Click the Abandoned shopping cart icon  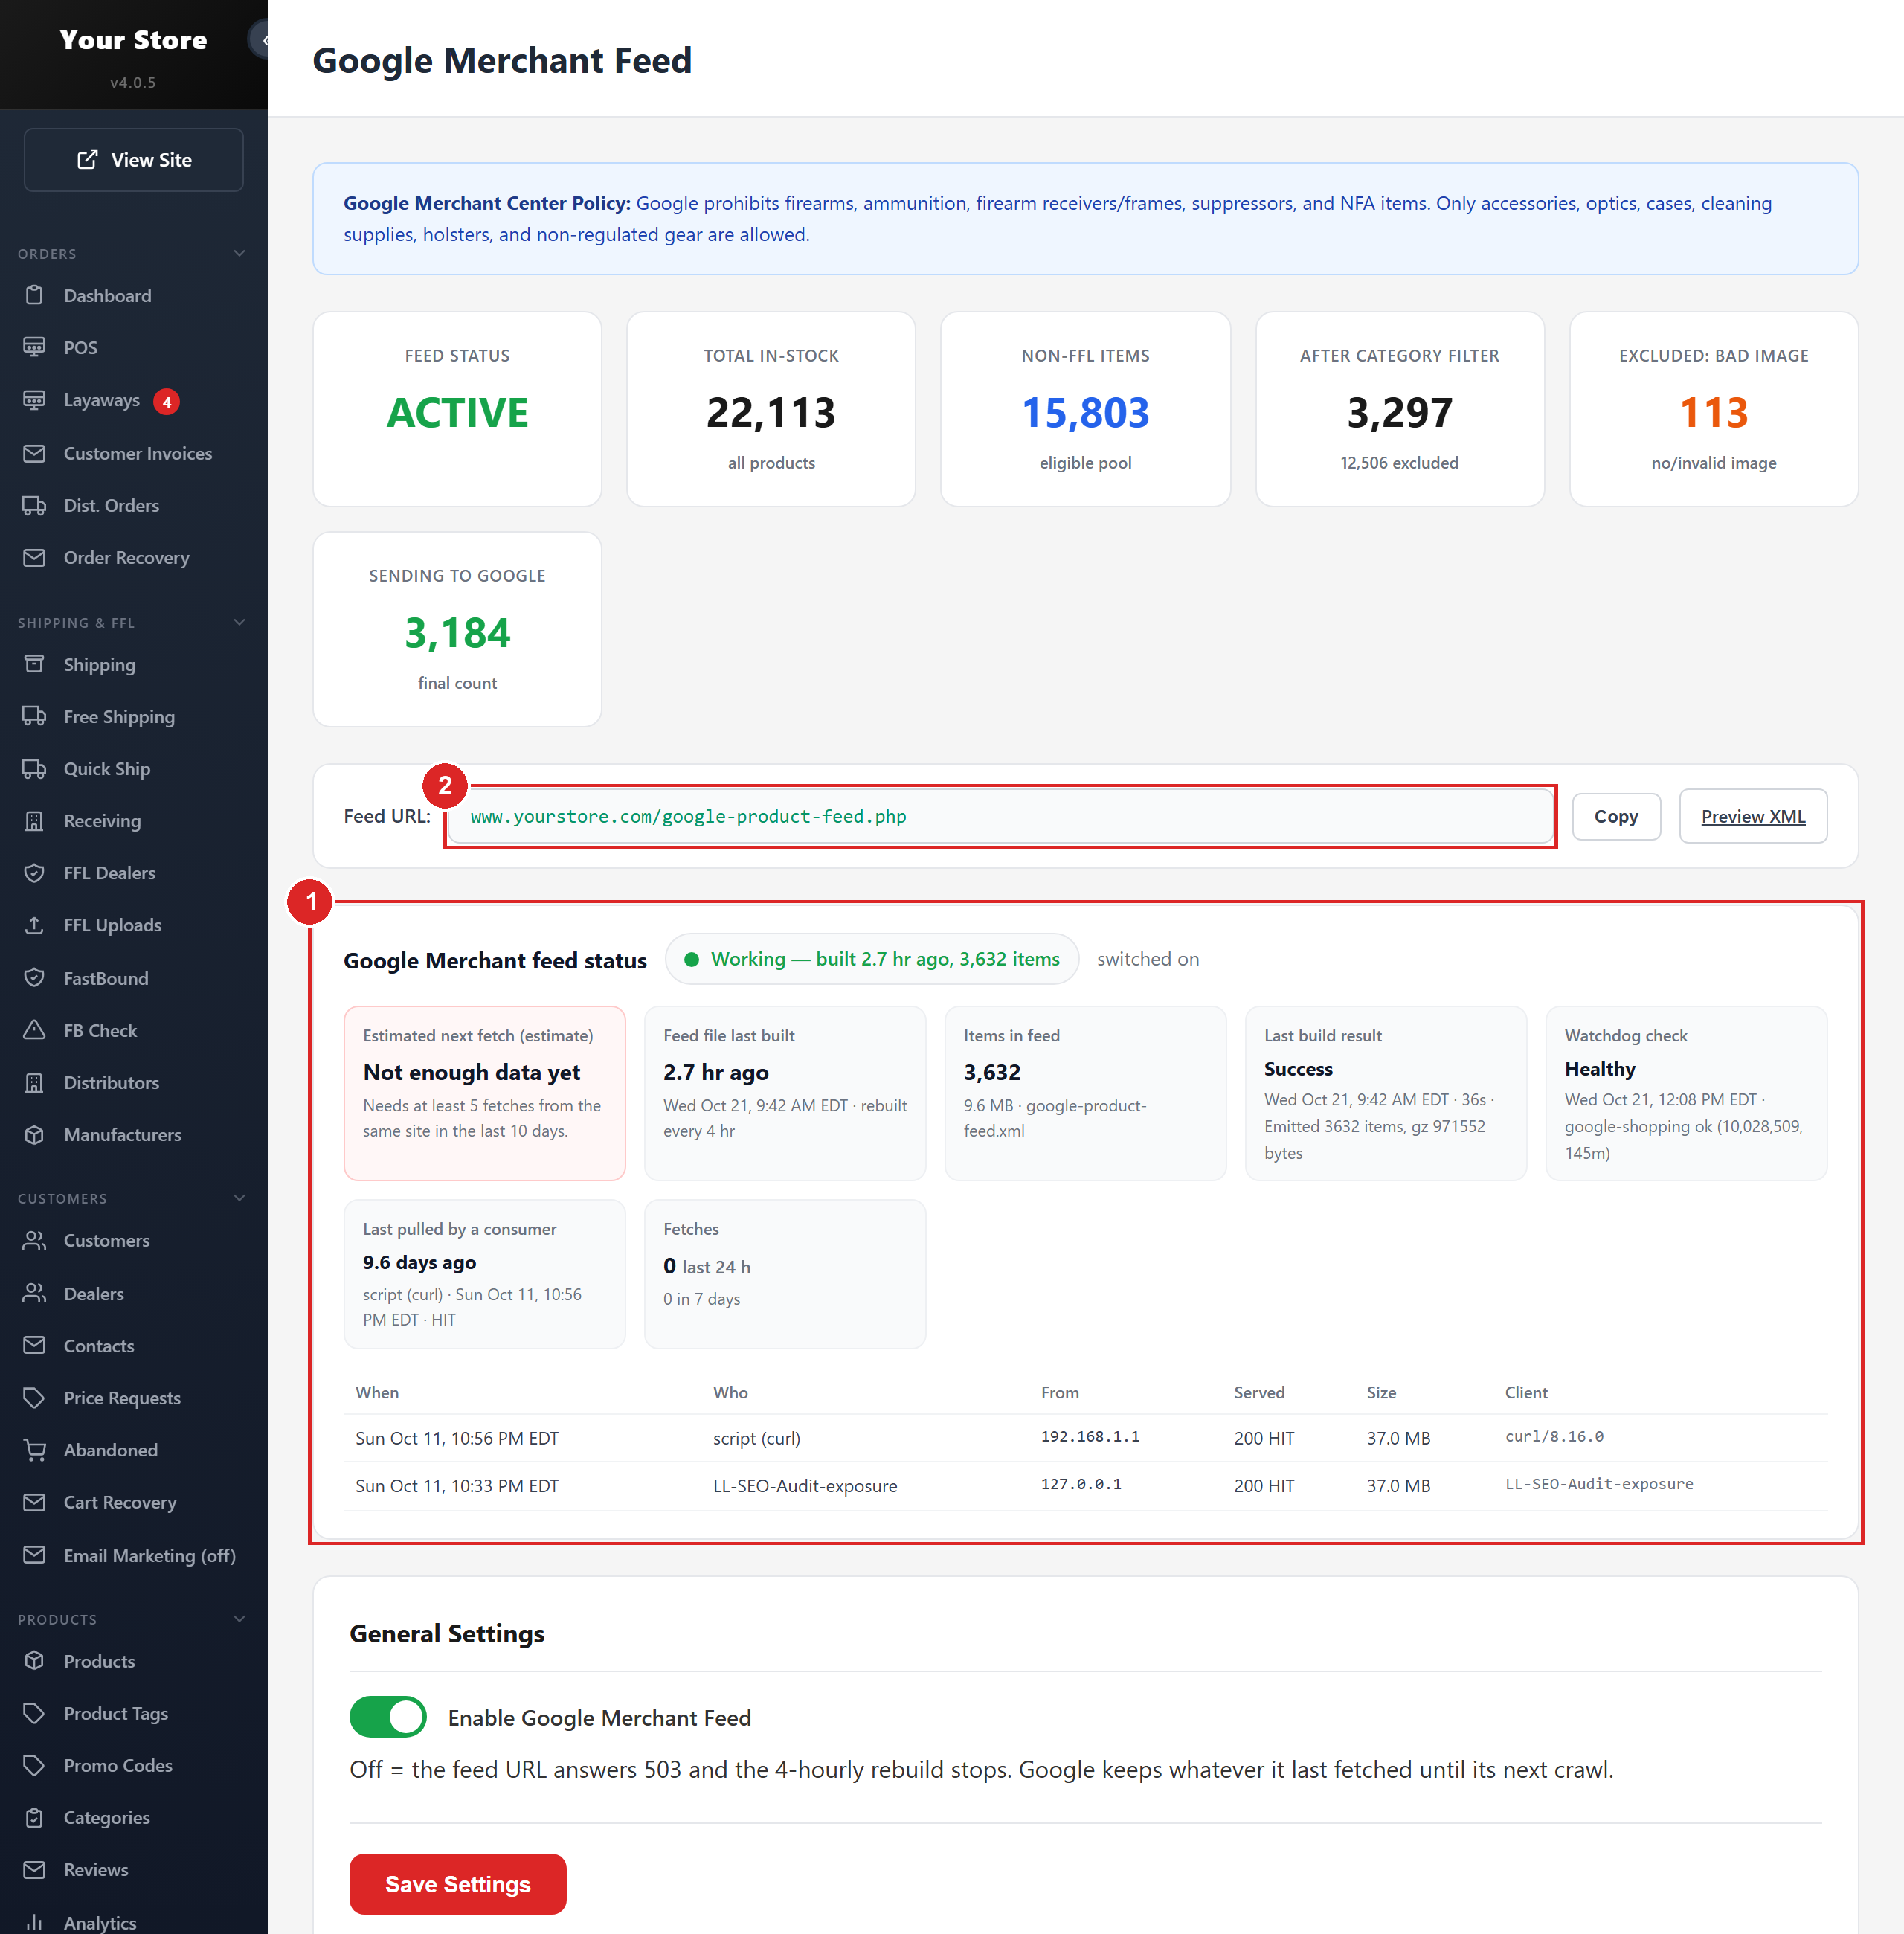34,1449
